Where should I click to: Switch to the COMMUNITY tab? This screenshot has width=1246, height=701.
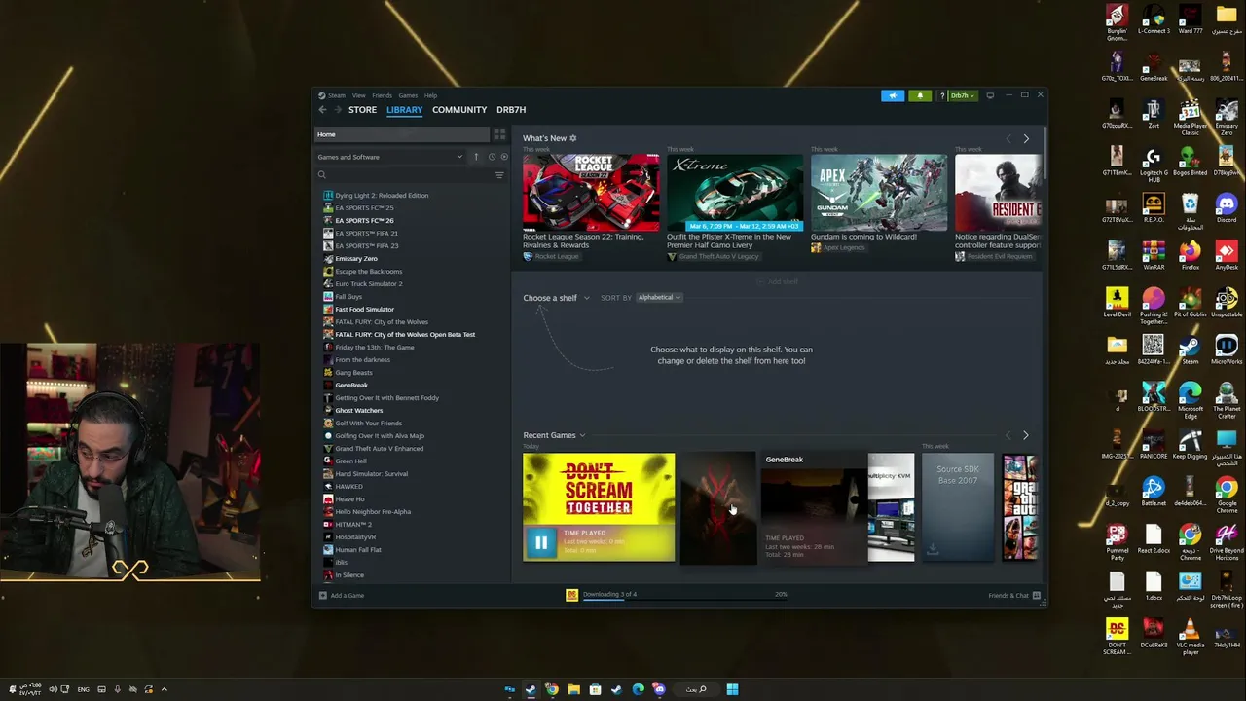459,110
